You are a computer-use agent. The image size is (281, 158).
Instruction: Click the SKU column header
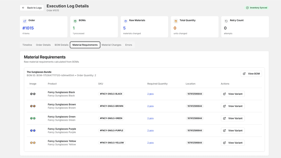[100, 84]
